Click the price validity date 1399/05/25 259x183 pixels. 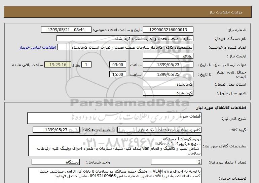coord(168,74)
